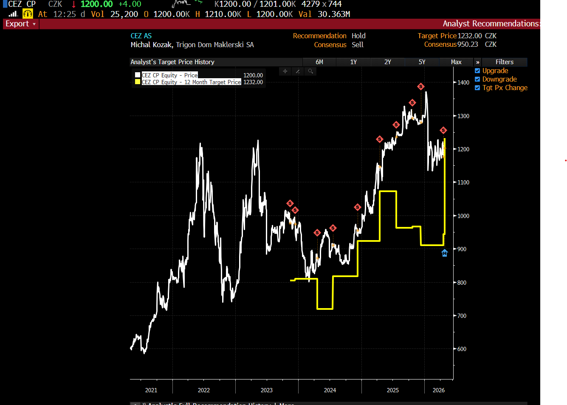Click the 2026 red marker above the yellow line
This screenshot has height=405, width=567.
click(x=443, y=130)
